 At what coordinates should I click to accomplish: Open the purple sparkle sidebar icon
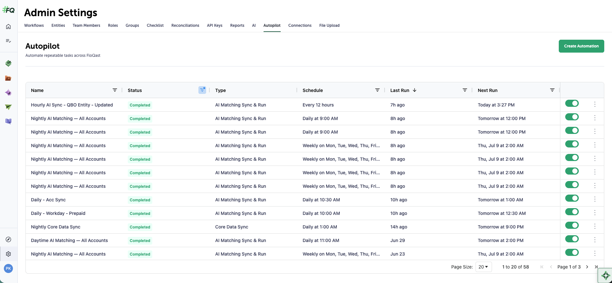click(8, 93)
